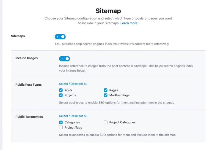Click the Public Taxonomies label
This screenshot has width=212, height=150.
29,117
